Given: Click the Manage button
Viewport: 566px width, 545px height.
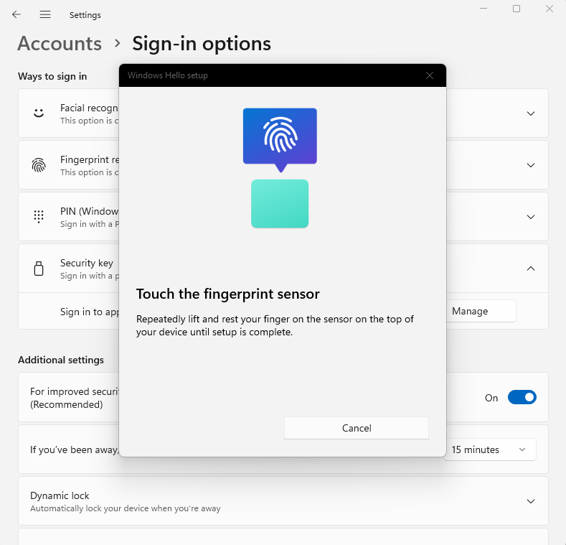Looking at the screenshot, I should click(x=481, y=311).
